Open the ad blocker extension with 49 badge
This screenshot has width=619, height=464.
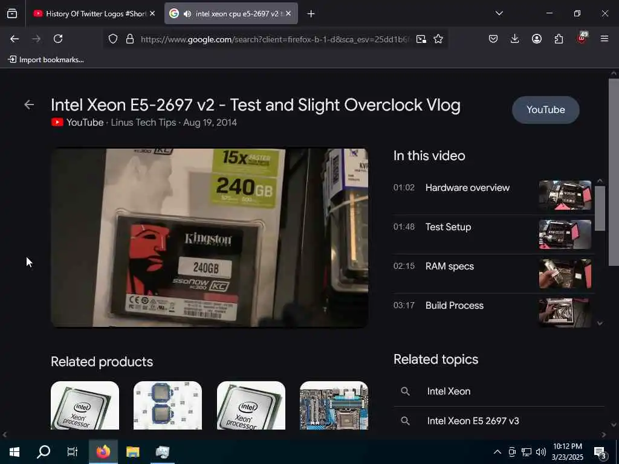(582, 38)
